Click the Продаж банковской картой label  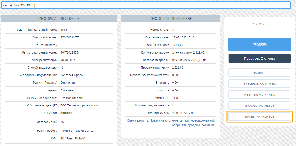tap(150, 75)
